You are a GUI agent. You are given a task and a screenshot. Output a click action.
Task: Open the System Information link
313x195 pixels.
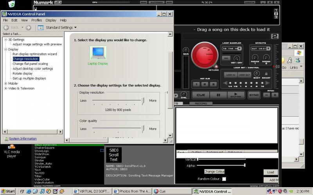click(23, 139)
